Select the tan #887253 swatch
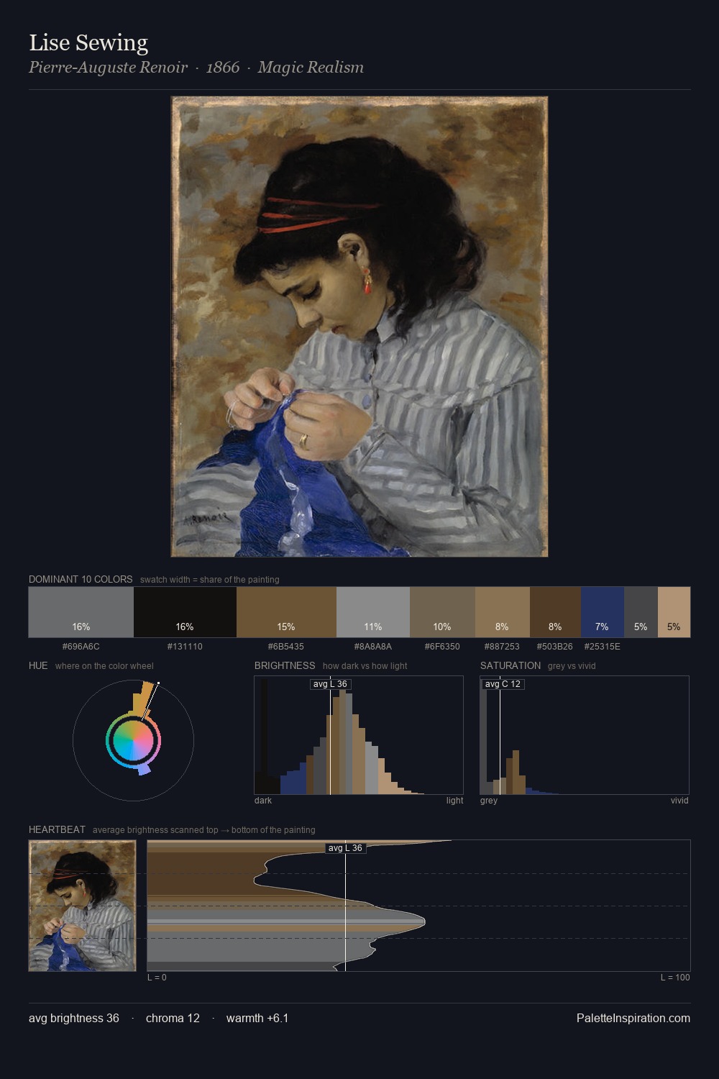The height and width of the screenshot is (1079, 719). click(x=503, y=612)
